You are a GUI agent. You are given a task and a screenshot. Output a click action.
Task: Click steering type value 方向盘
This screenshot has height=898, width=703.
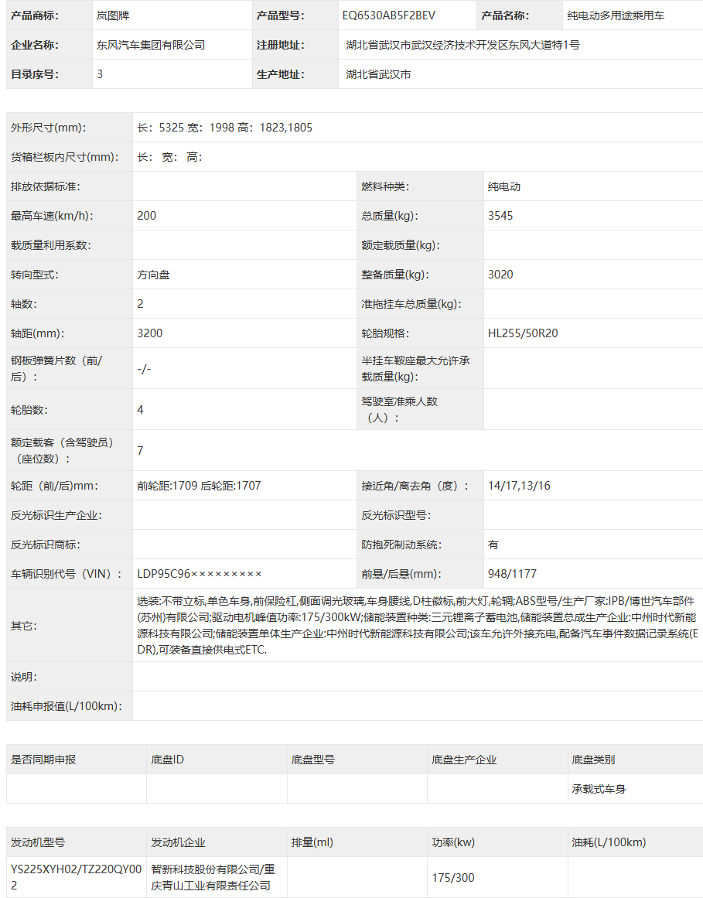[153, 275]
